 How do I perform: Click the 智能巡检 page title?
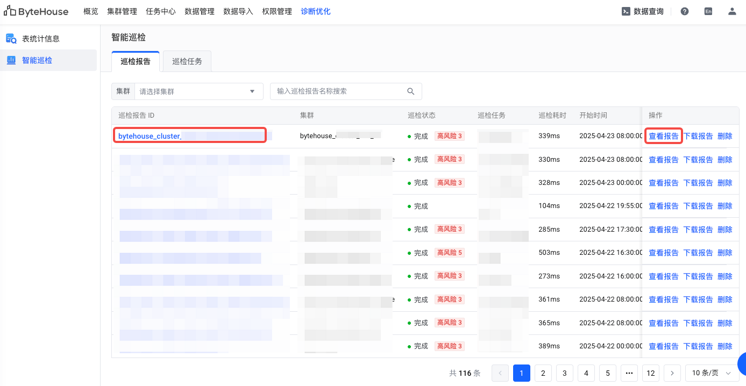pyautogui.click(x=129, y=37)
